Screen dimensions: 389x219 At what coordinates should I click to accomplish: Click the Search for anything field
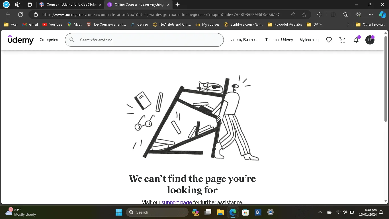pyautogui.click(x=144, y=40)
